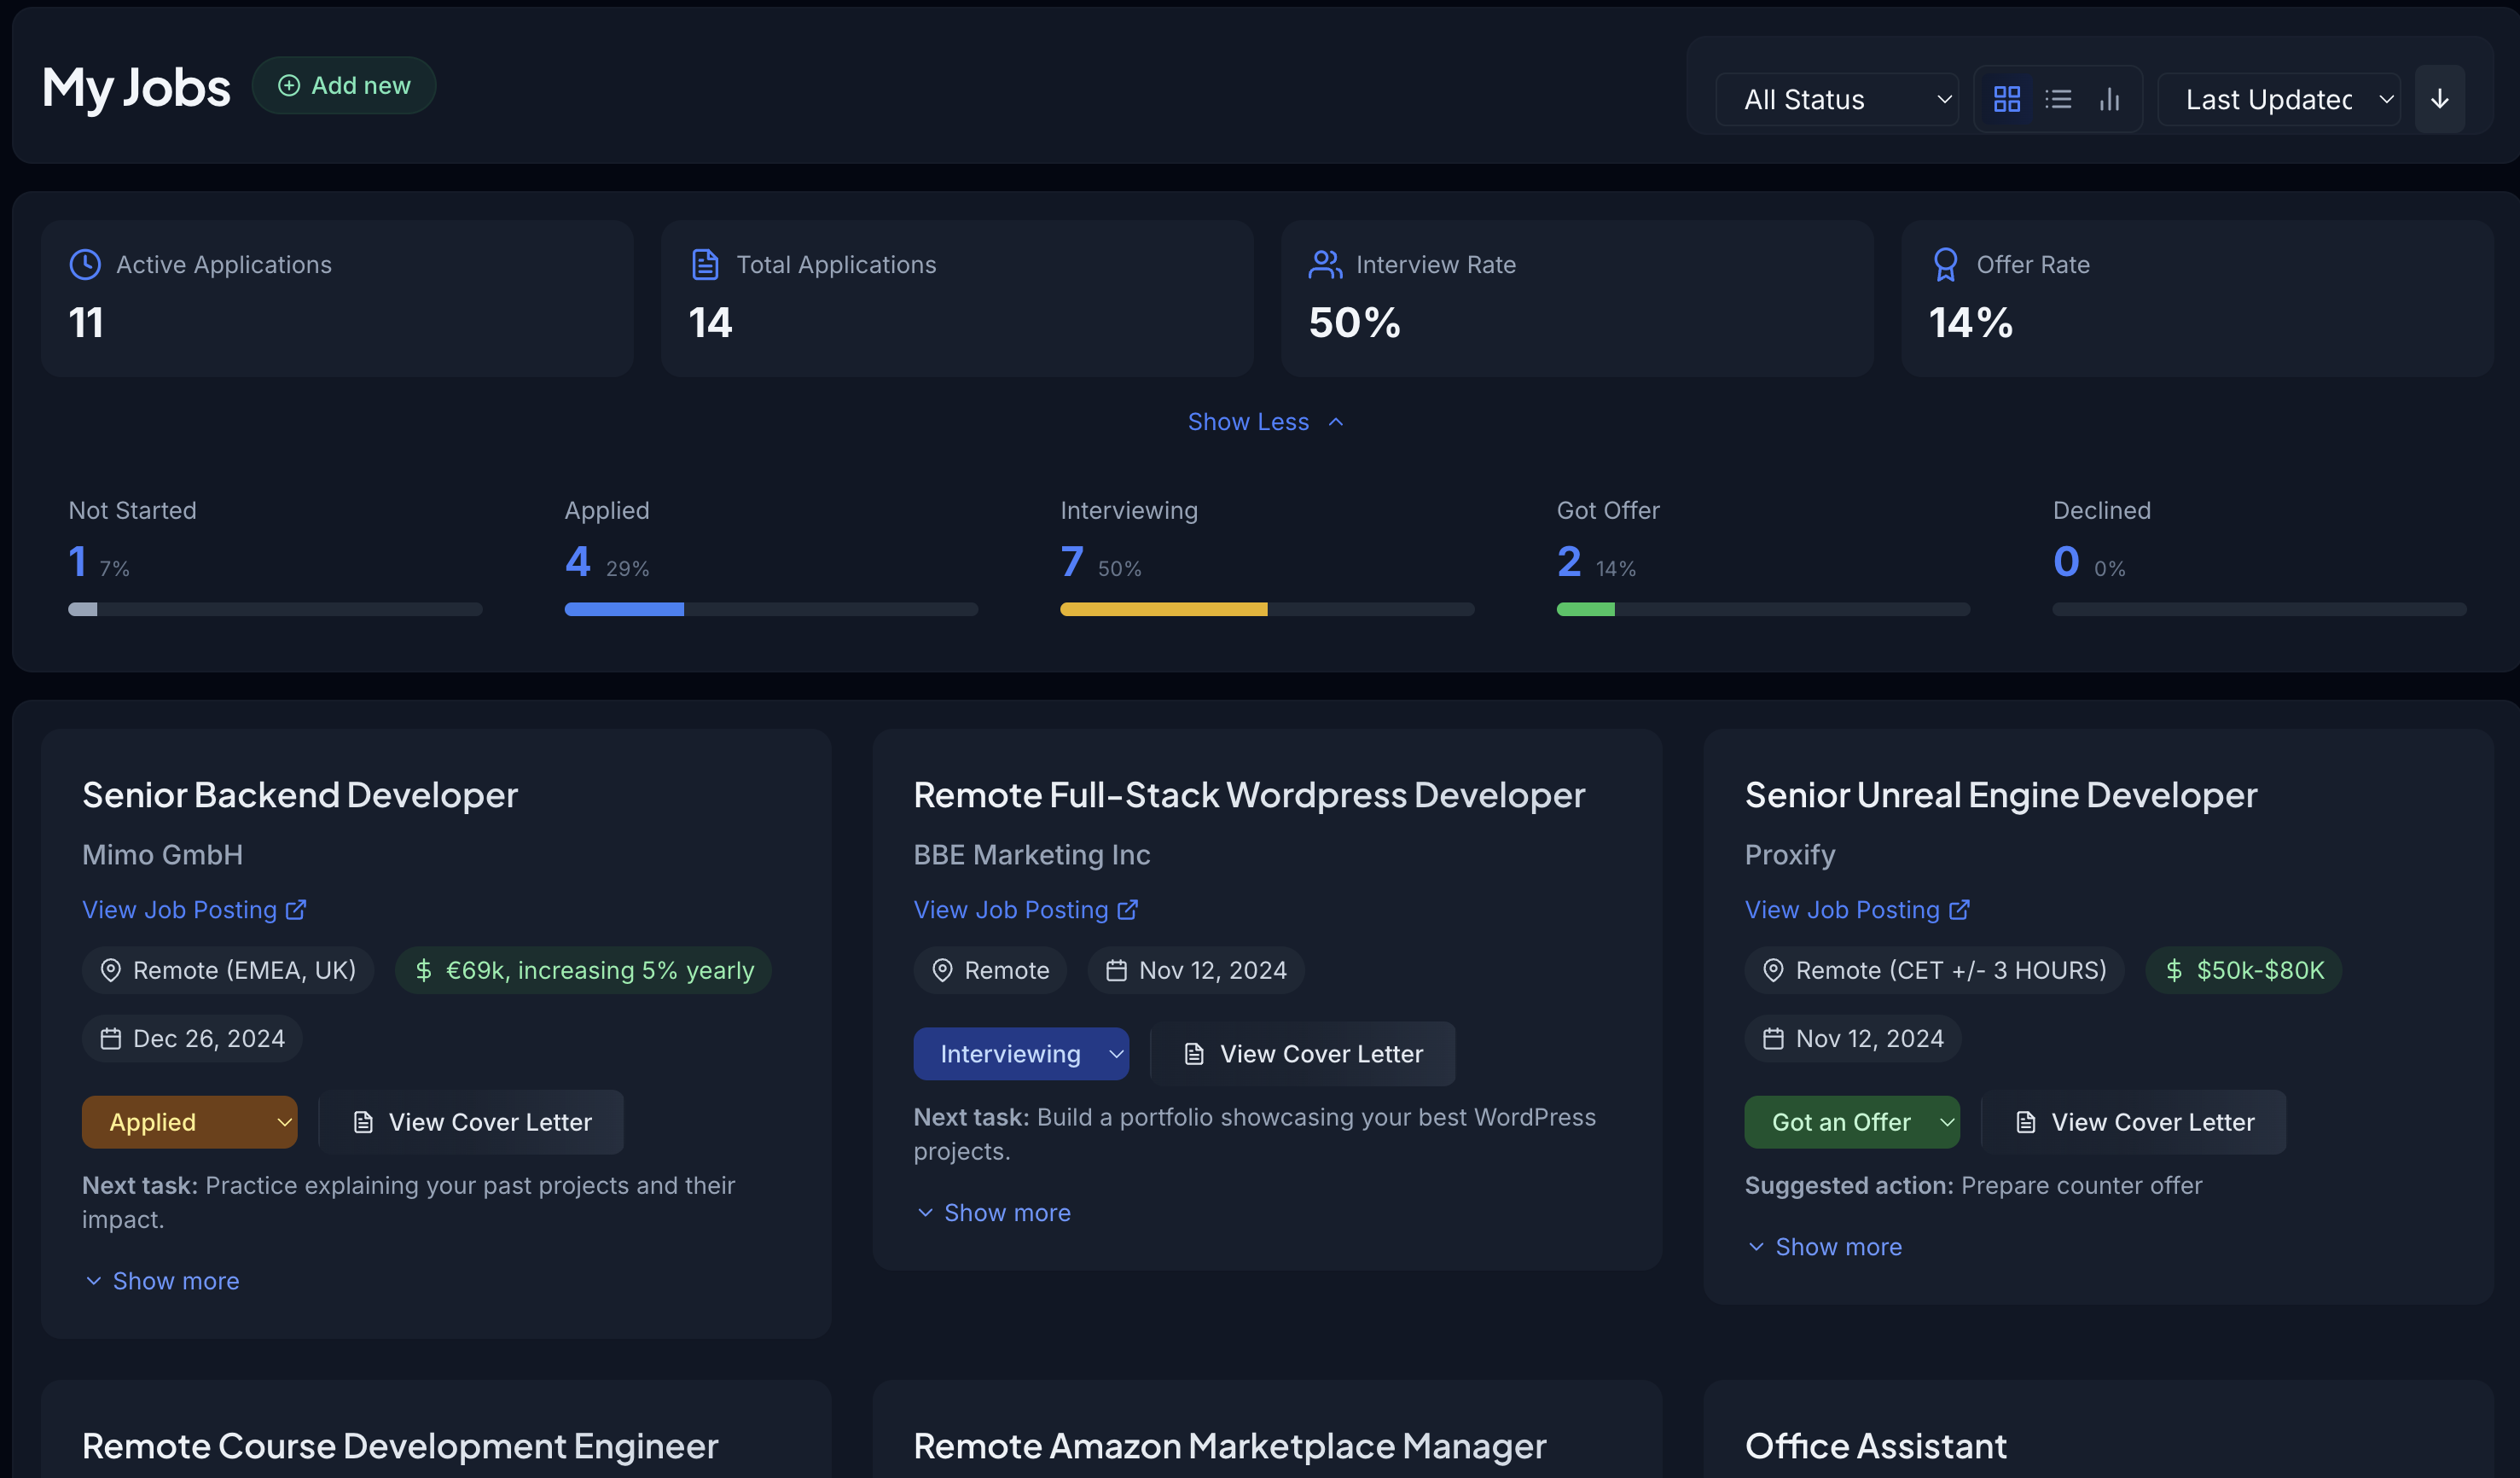View Cover Letter for Wordpress Developer job
2520x1478 pixels.
[x=1304, y=1054]
